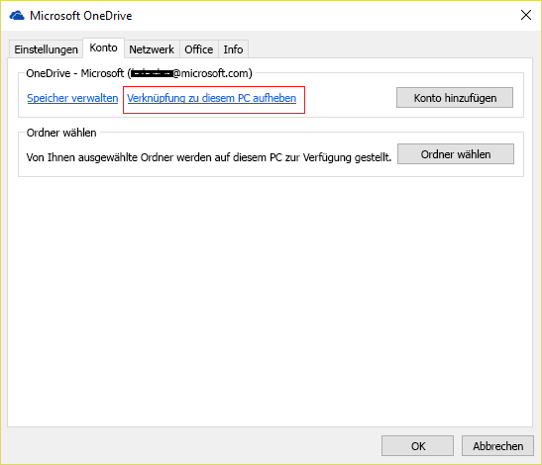This screenshot has height=465, width=542.
Task: Click the Ordner wählen group heading
Action: point(61,133)
